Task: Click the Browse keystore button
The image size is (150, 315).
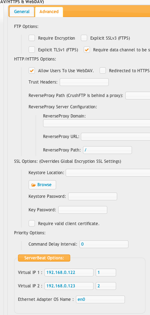Action: 42,185
